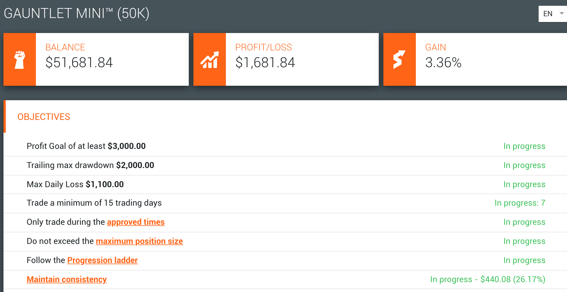567x292 pixels.
Task: Click Trade a minimum of 15 trading days
Action: [x=94, y=203]
